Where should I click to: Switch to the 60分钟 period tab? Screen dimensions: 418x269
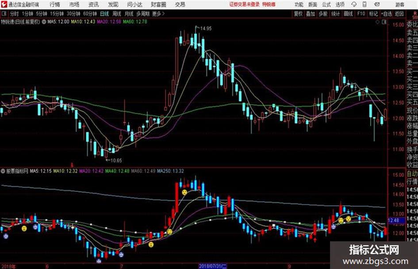click(x=90, y=14)
